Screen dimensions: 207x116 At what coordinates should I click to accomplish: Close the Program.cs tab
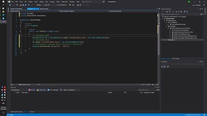pyautogui.click(x=38, y=9)
